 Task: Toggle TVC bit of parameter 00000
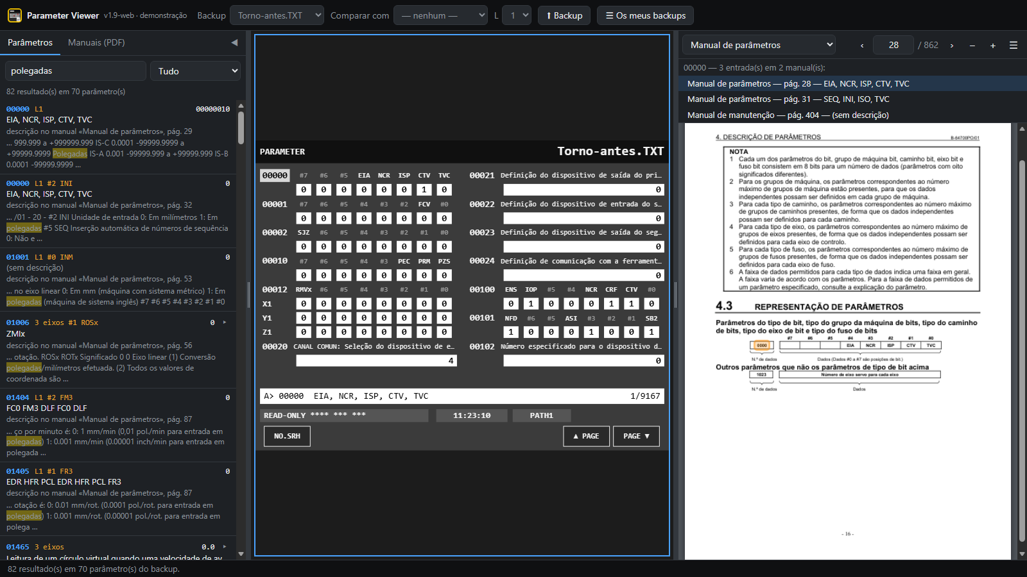pos(444,190)
